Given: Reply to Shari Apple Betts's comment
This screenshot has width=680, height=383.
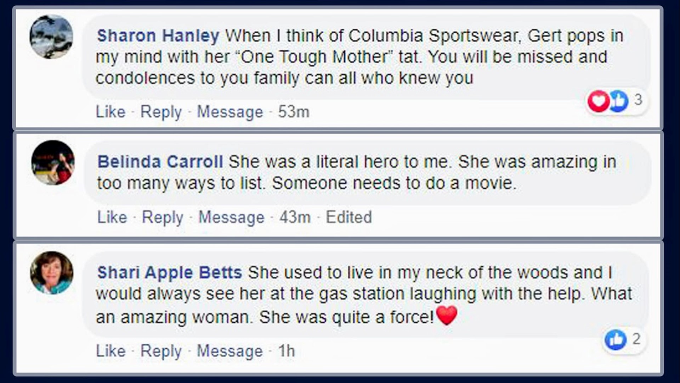Looking at the screenshot, I should tap(161, 351).
